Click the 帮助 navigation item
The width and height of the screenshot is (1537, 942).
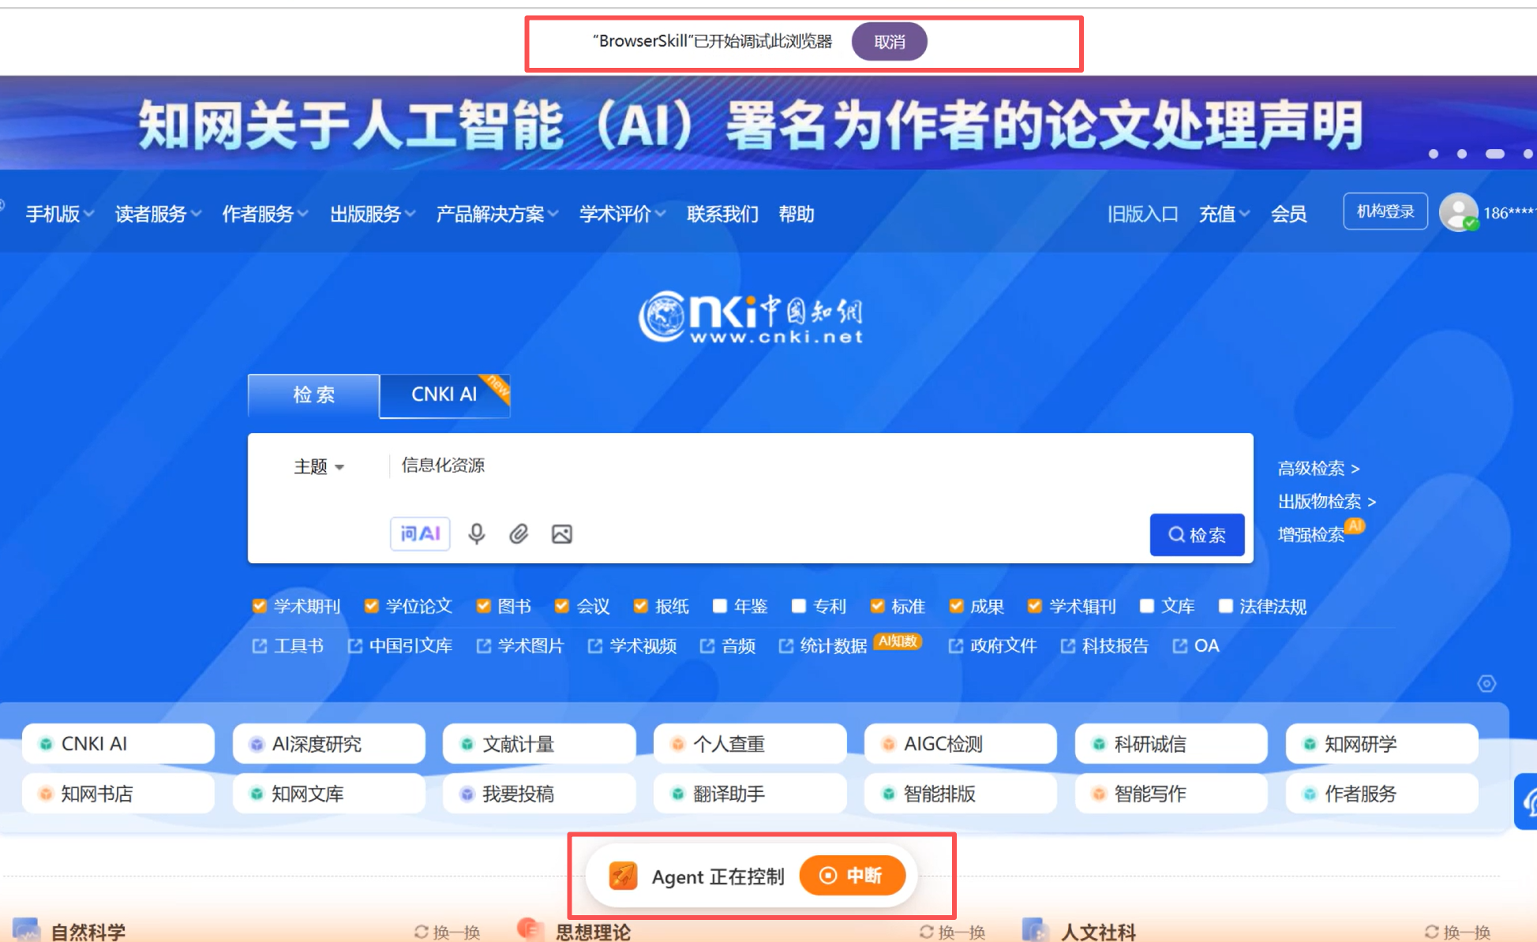[x=796, y=214]
